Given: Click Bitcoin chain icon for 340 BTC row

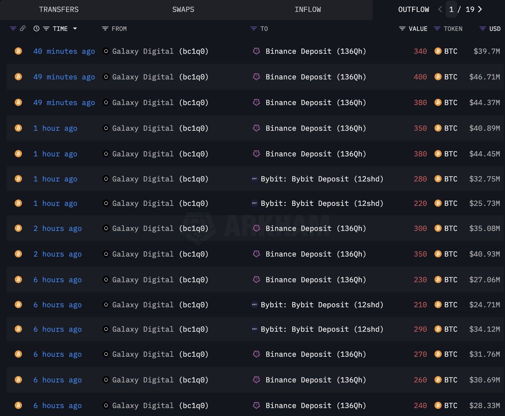Looking at the screenshot, I should (x=18, y=51).
